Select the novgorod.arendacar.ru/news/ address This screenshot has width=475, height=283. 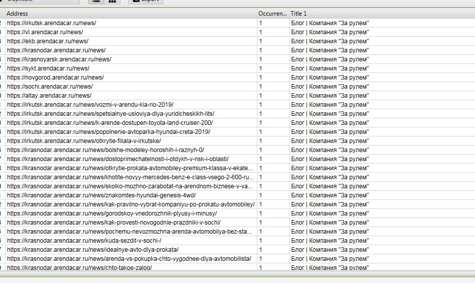tap(55, 78)
